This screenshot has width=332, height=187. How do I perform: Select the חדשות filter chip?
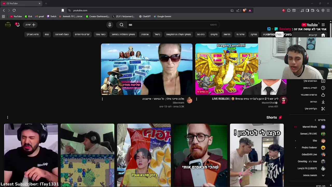(x=227, y=34)
